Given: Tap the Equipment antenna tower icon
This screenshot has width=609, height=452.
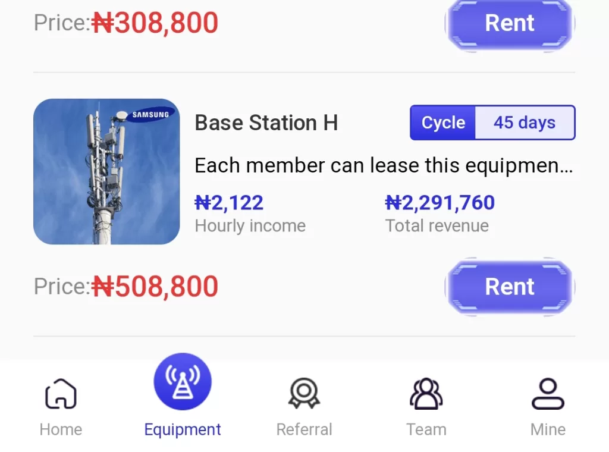Looking at the screenshot, I should 183,381.
